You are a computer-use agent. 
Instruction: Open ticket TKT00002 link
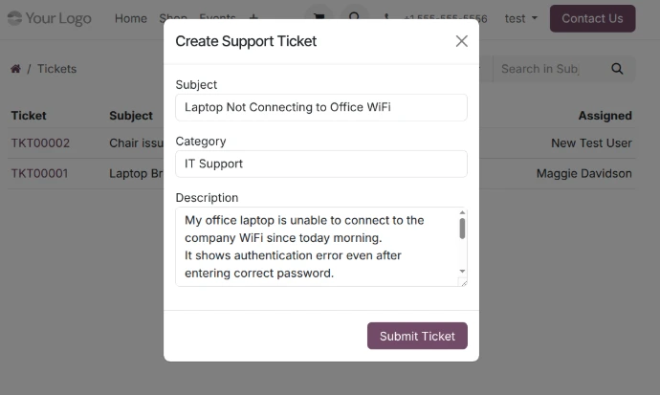click(x=40, y=143)
